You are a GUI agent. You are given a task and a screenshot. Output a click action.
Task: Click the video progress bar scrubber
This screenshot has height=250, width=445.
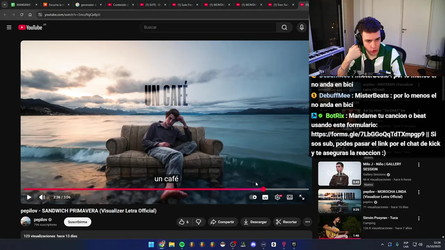click(263, 189)
